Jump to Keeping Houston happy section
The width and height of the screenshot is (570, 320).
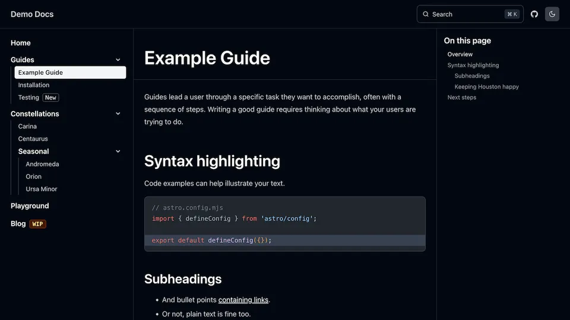(486, 87)
